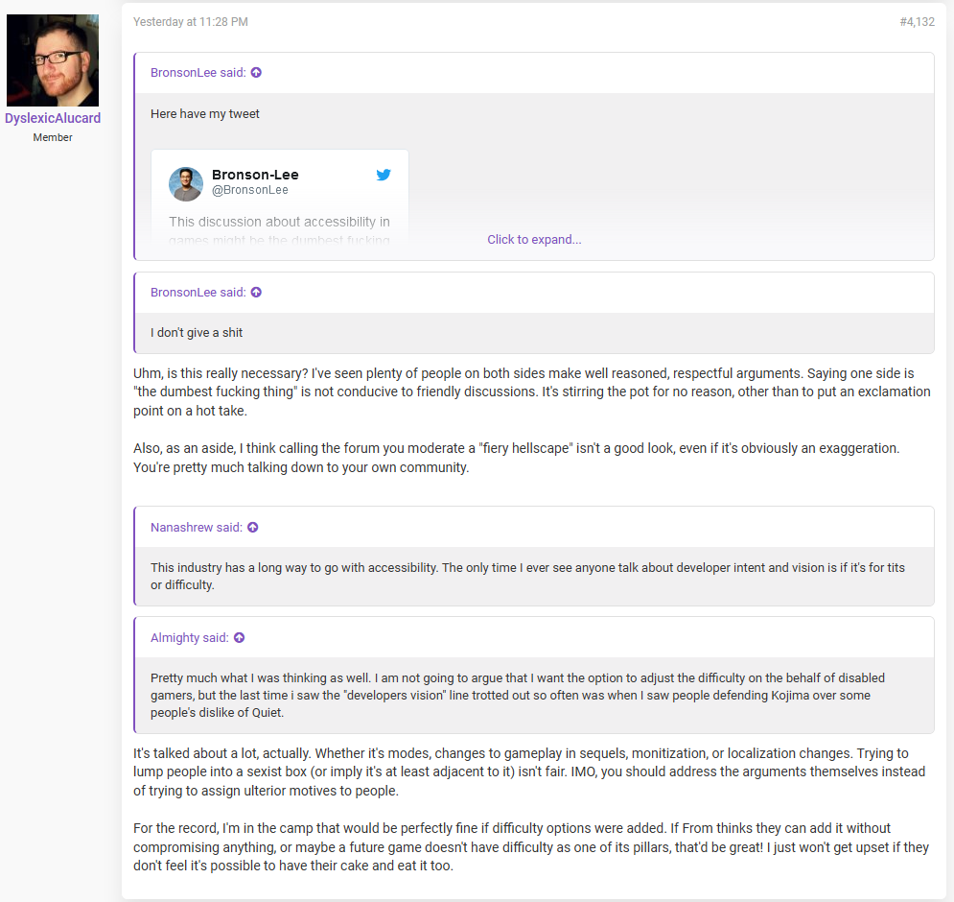Image resolution: width=954 pixels, height=902 pixels.
Task: Click the tweet text 'This discussion about accessibility in'
Action: click(279, 222)
